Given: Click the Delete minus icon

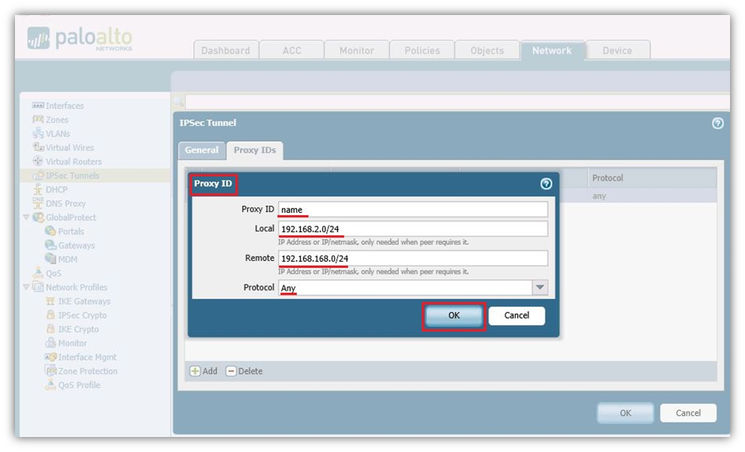Looking at the screenshot, I should tap(231, 371).
